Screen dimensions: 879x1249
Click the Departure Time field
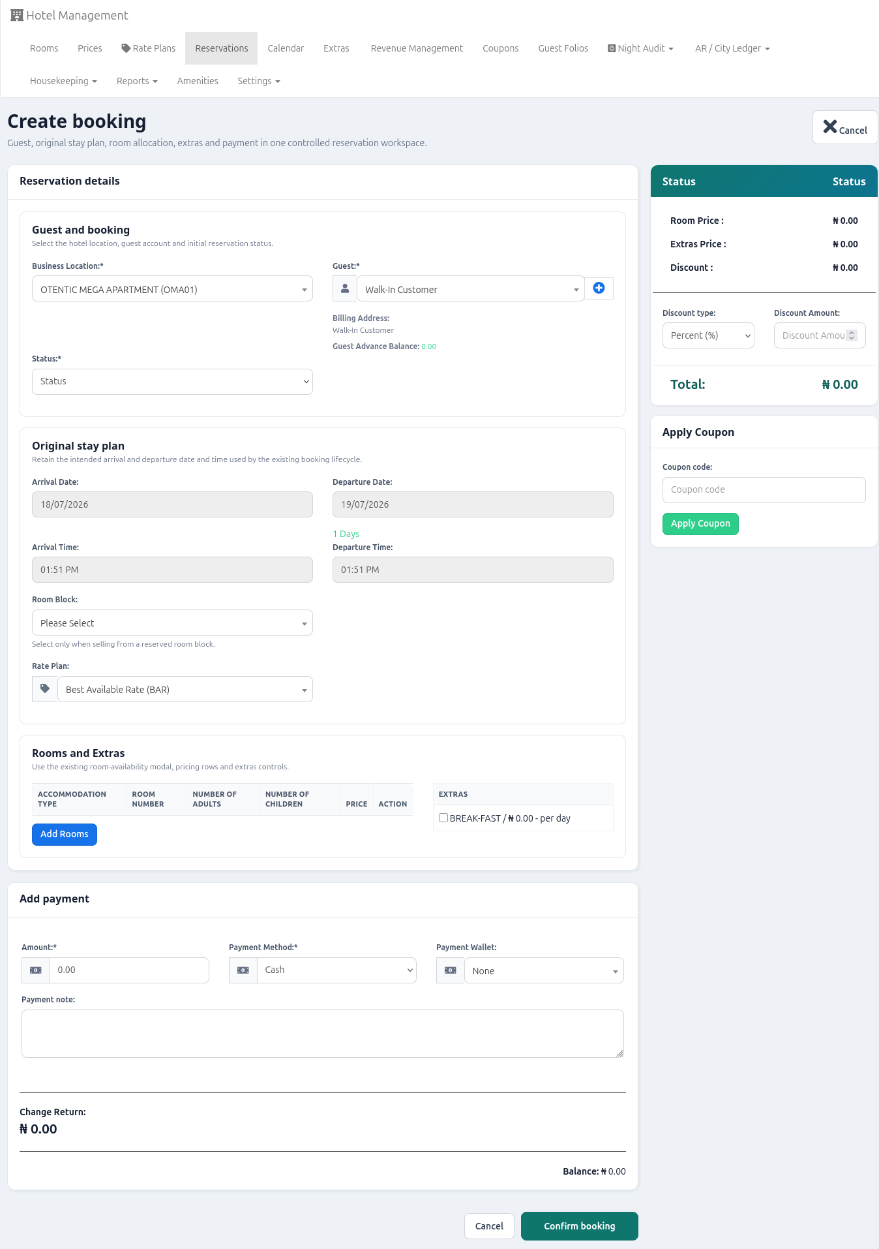473,570
